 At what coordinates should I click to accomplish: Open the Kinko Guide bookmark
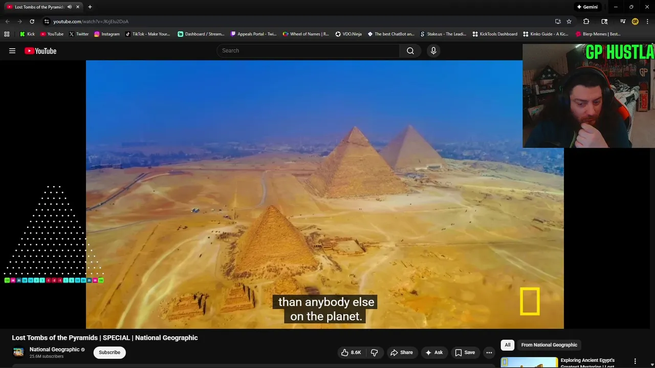[x=545, y=34]
